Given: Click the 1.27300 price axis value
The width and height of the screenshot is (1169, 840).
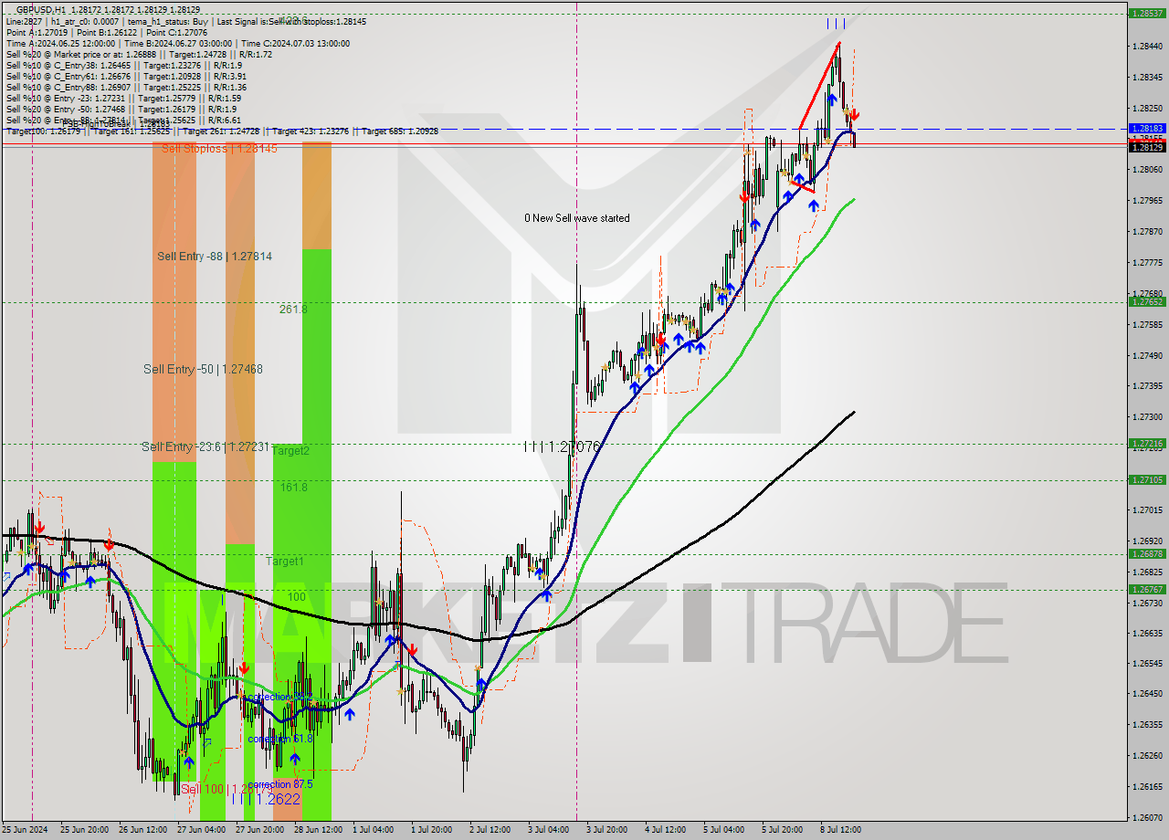Looking at the screenshot, I should point(1147,417).
